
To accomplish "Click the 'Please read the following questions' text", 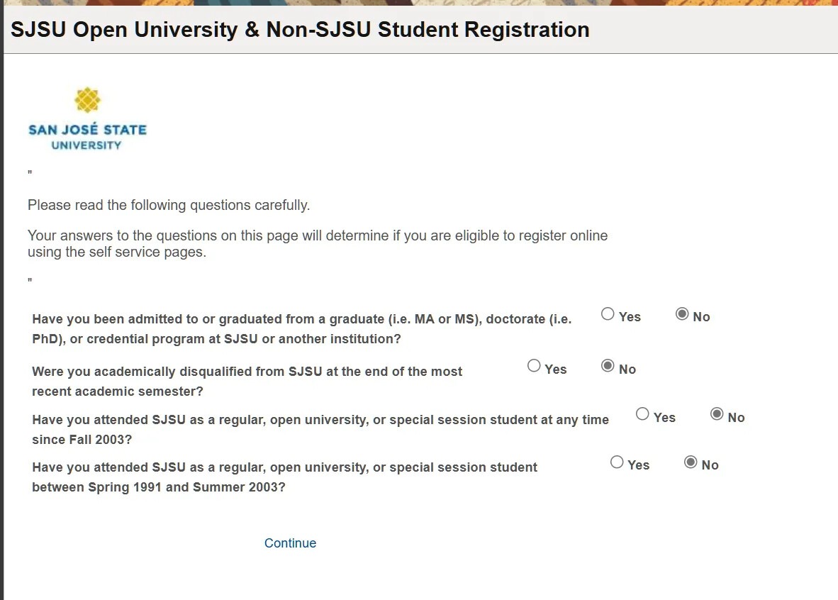I will [169, 206].
